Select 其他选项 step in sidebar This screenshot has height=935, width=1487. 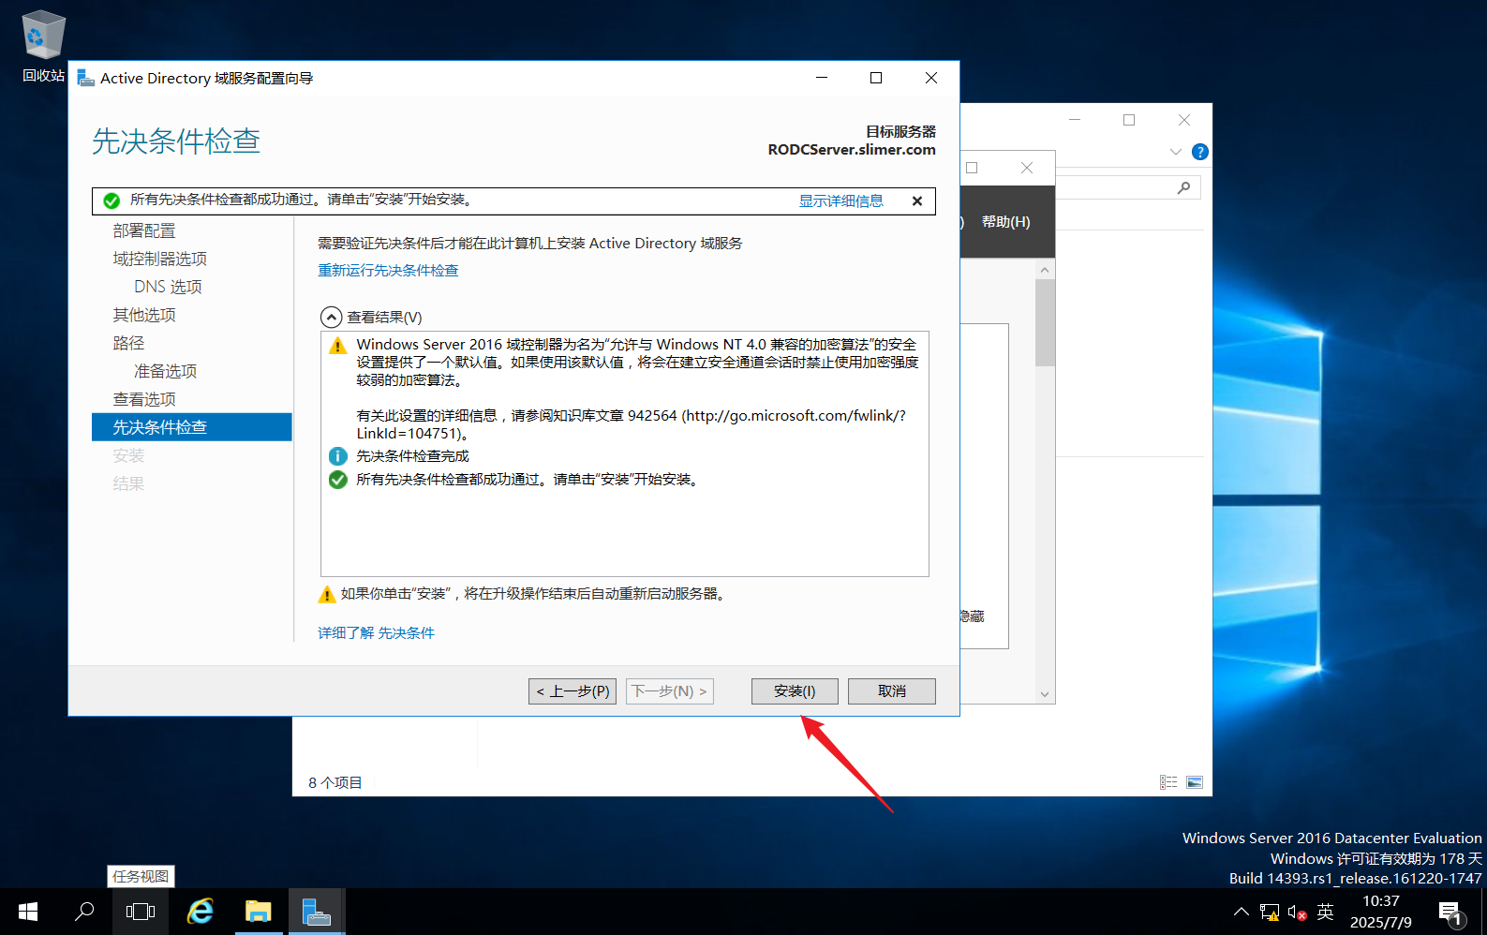pyautogui.click(x=144, y=315)
